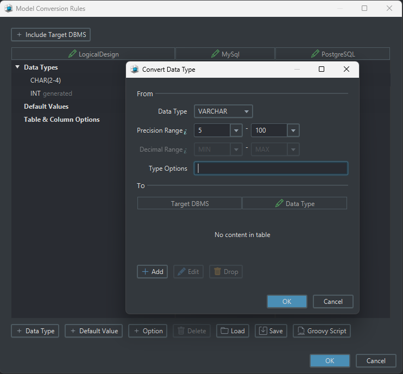The height and width of the screenshot is (374, 403).
Task: Select the CHAR(2-4) tree item
Action: [46, 80]
